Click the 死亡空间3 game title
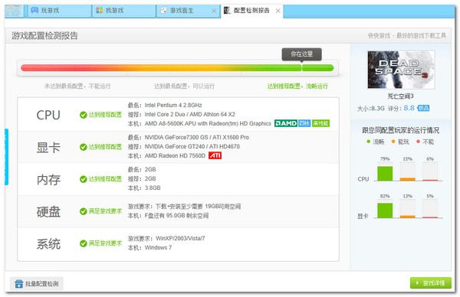 tap(400, 96)
